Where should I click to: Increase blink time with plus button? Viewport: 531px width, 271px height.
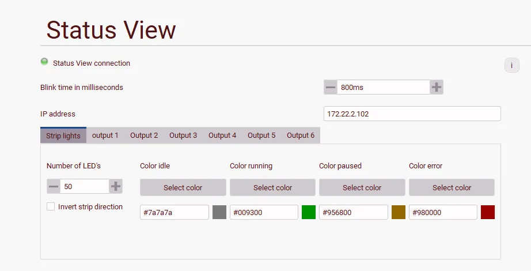click(x=436, y=87)
